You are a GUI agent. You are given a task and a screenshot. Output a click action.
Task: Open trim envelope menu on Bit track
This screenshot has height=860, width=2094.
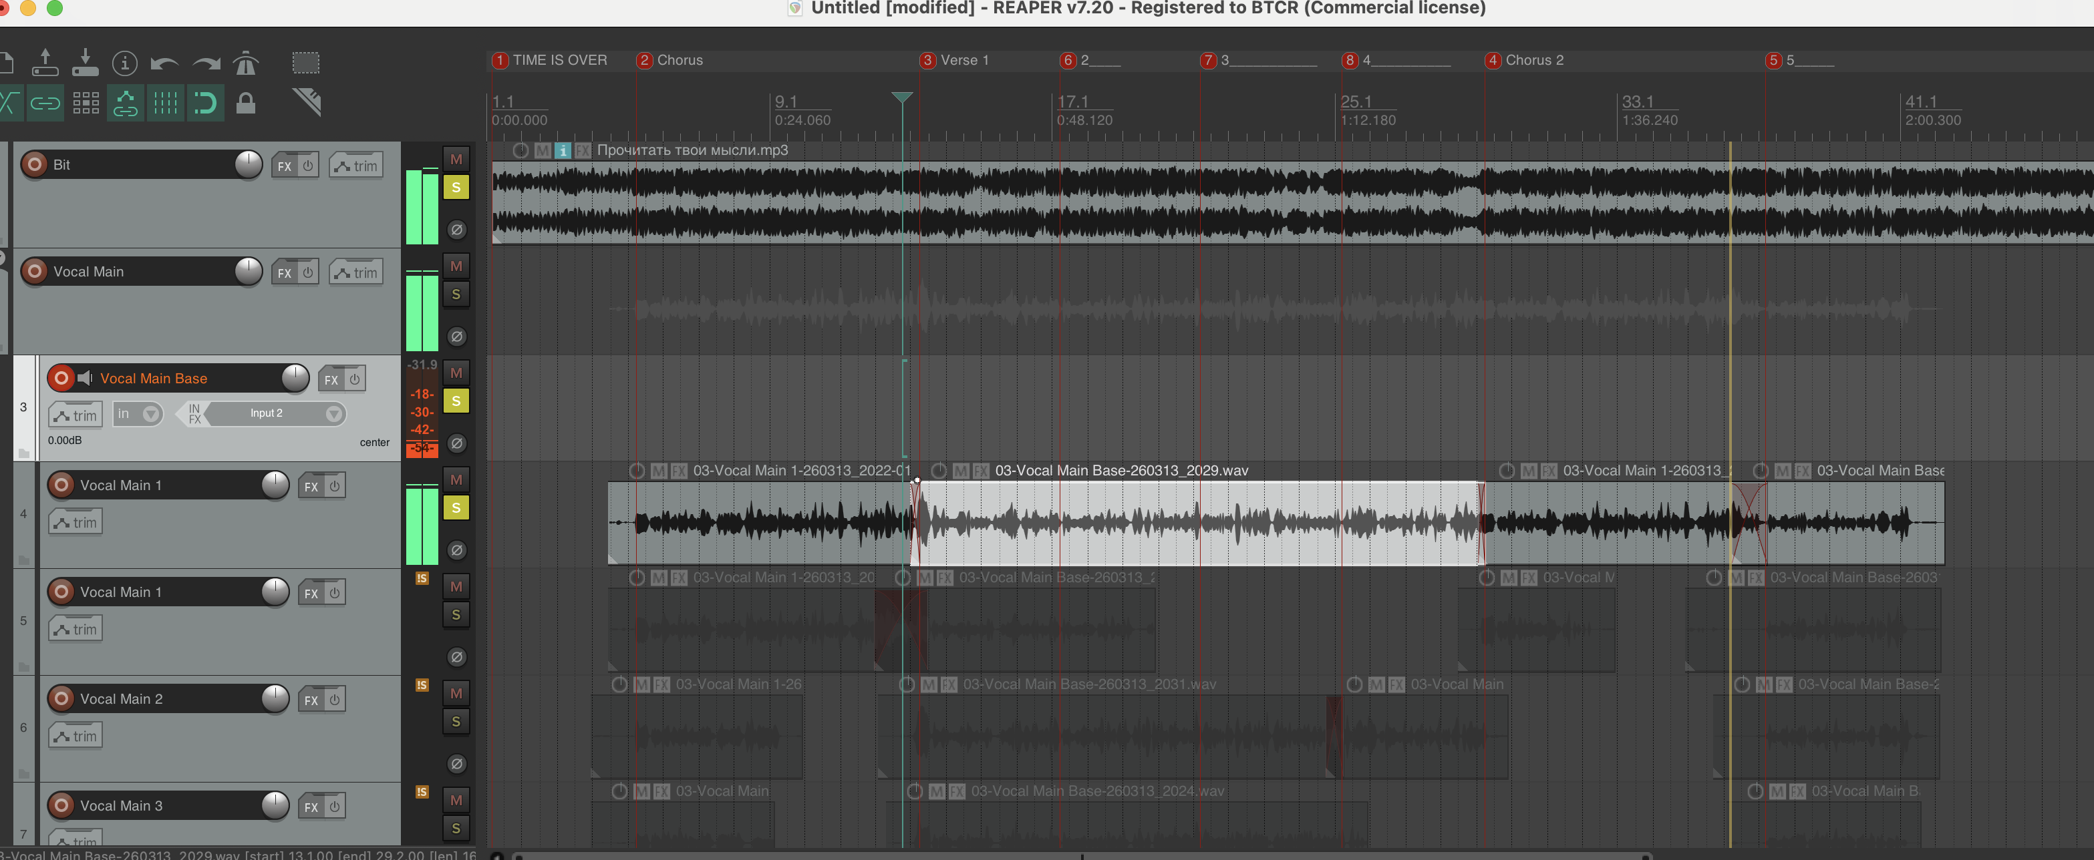click(356, 166)
